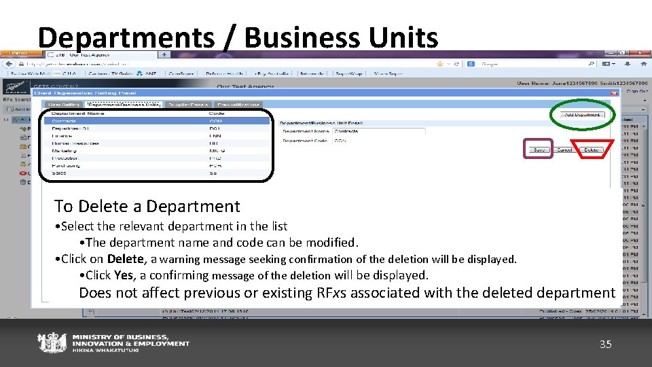Click the Delete button
Screen dimensions: 652x367
[x=591, y=150]
